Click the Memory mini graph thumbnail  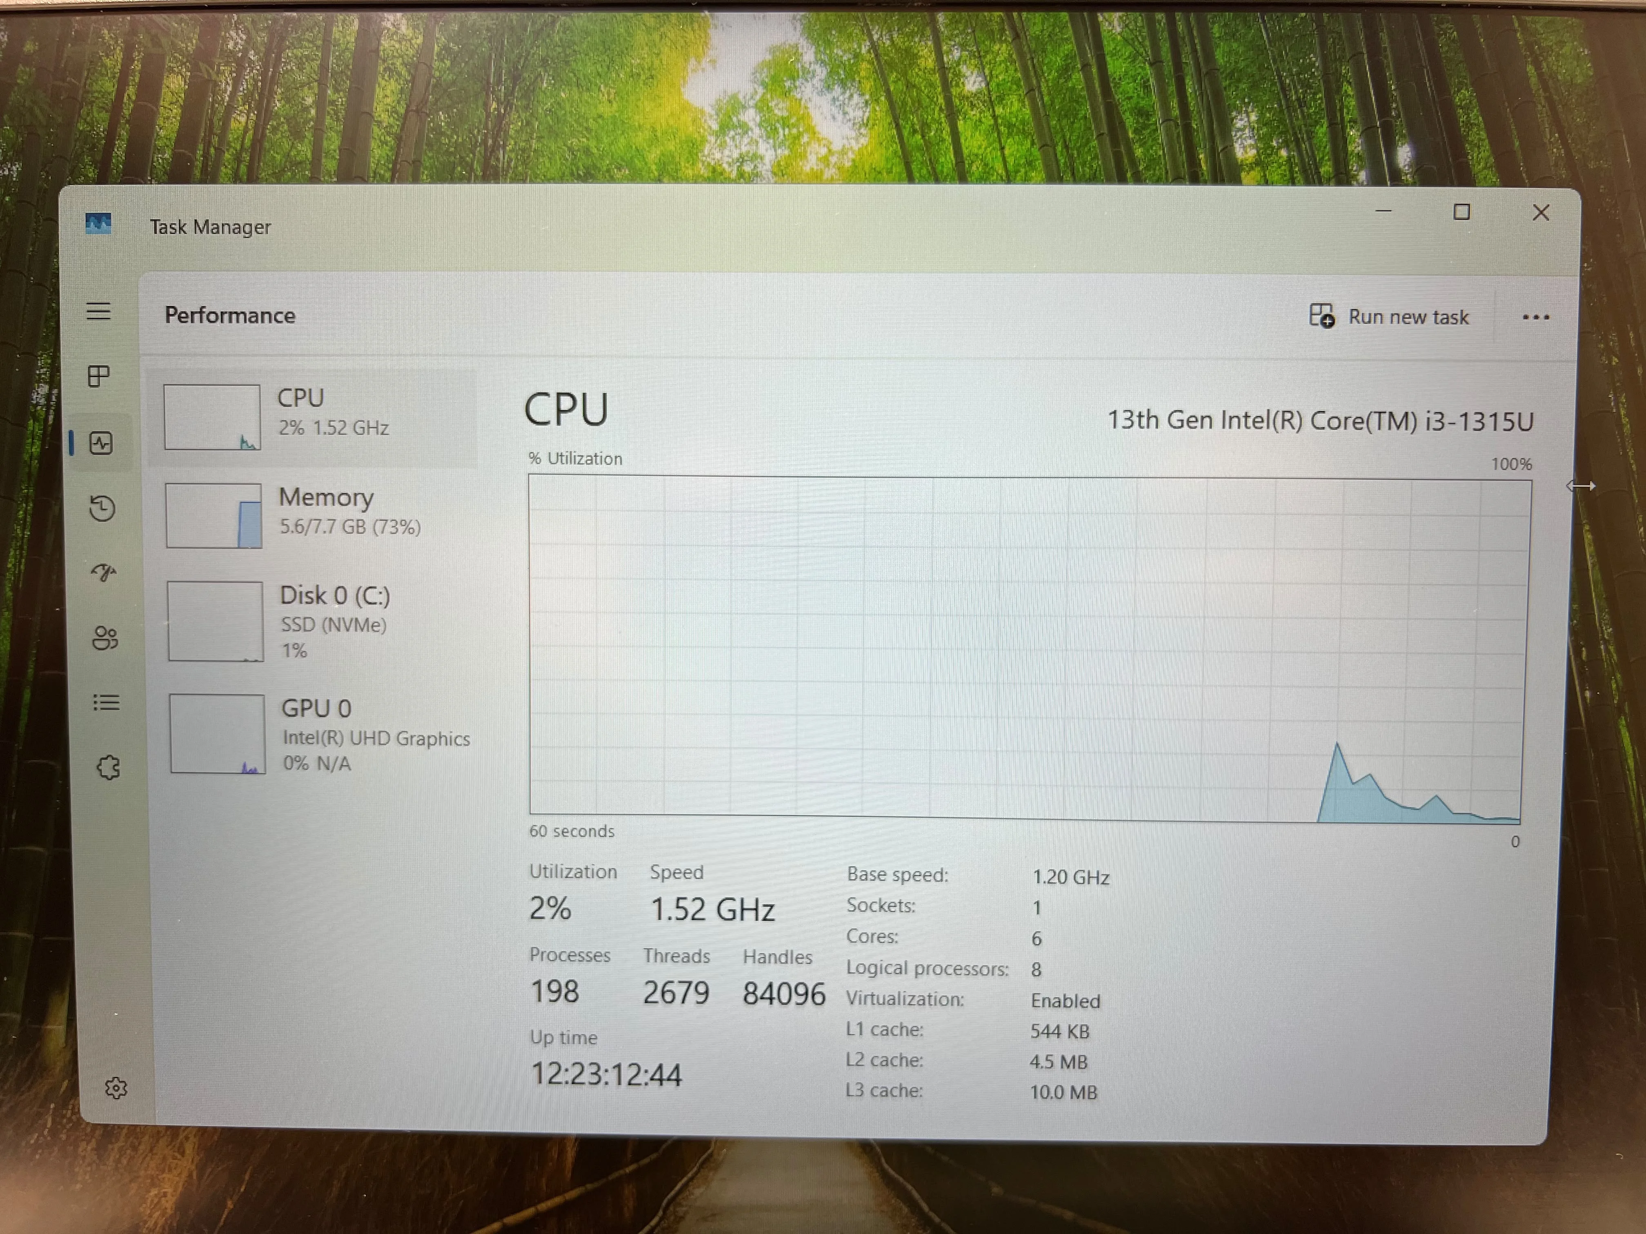pos(214,515)
